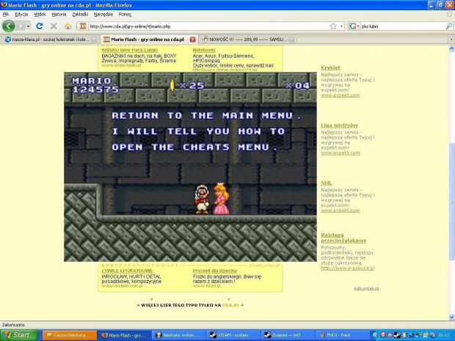Go back with the green Back arrow
The height and width of the screenshot is (341, 455).
(8, 26)
